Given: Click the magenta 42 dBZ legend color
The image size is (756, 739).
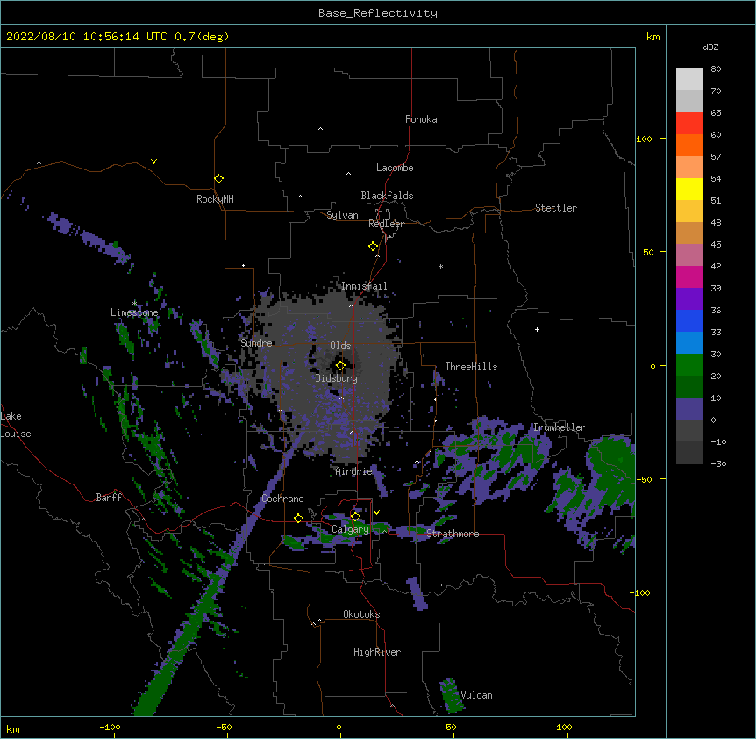Looking at the screenshot, I should (689, 276).
